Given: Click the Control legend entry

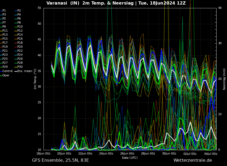Looking at the screenshot, I should tap(6, 71).
